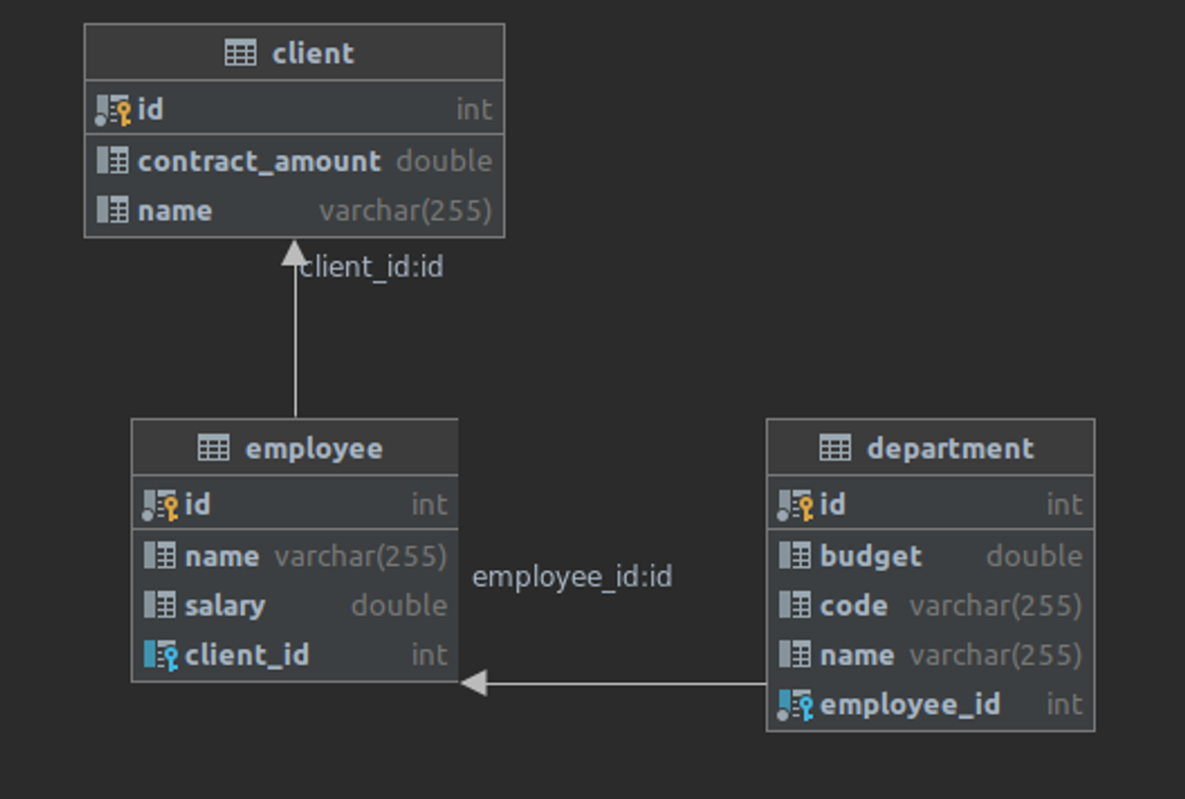Viewport: 1185px width, 799px height.
Task: Click column icon beside salary
Action: point(160,605)
